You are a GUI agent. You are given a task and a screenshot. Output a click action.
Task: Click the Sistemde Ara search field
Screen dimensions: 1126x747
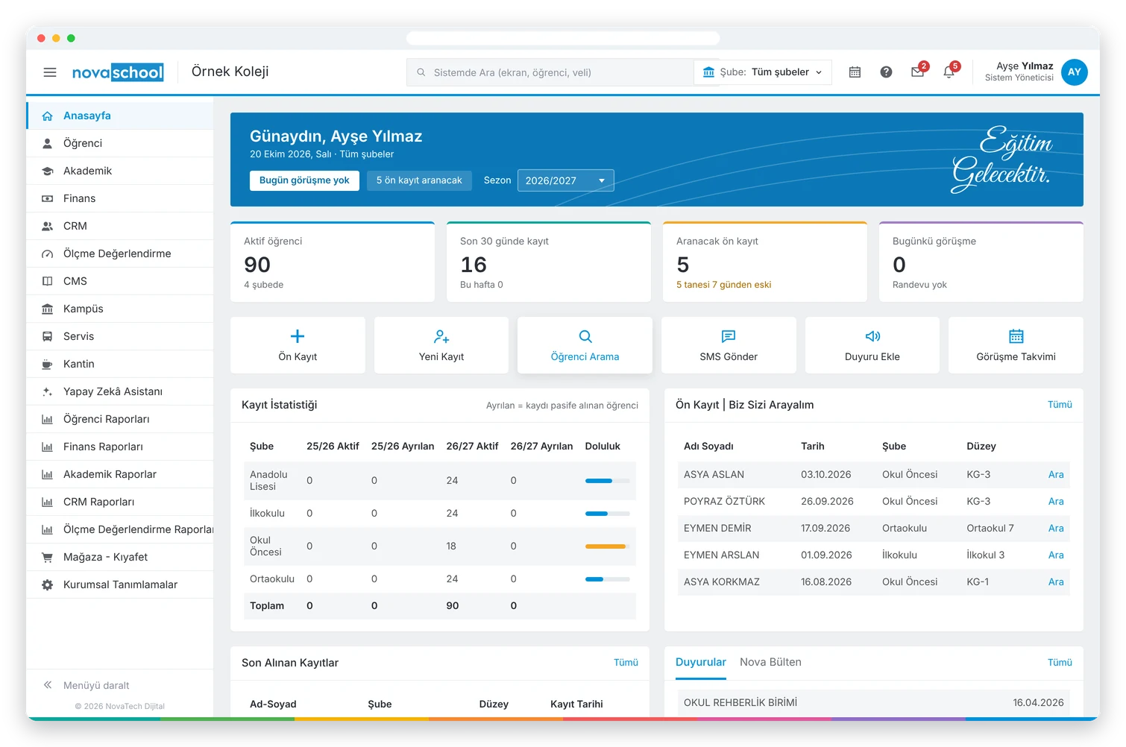coord(550,72)
